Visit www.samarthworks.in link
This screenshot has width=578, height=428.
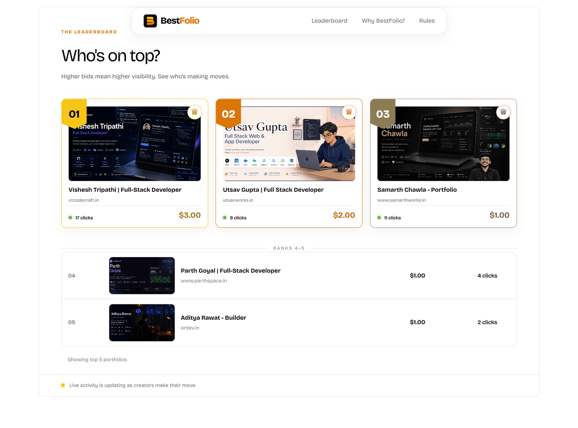click(x=402, y=200)
